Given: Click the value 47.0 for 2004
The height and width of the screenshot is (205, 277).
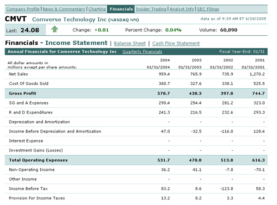Looking at the screenshot, I should (165, 131).
